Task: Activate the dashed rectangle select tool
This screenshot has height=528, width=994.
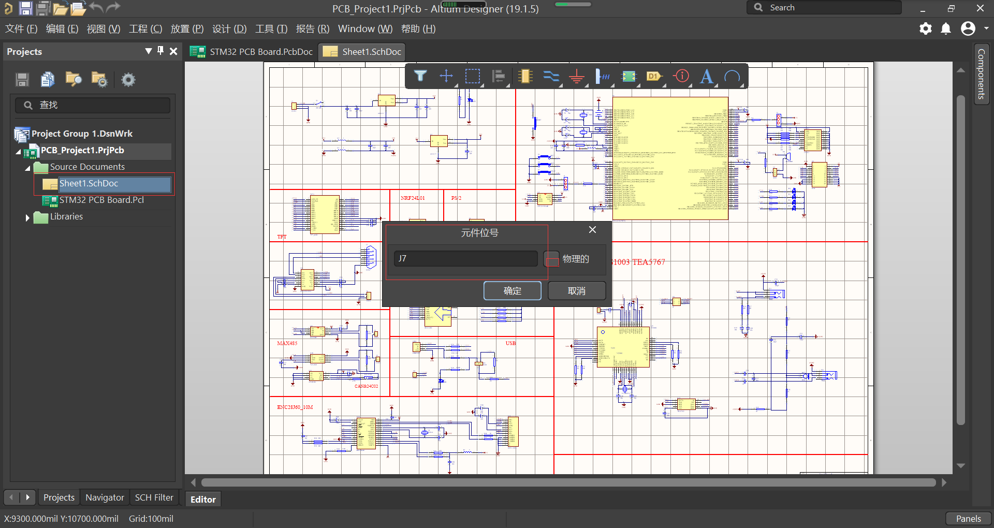Action: [472, 76]
